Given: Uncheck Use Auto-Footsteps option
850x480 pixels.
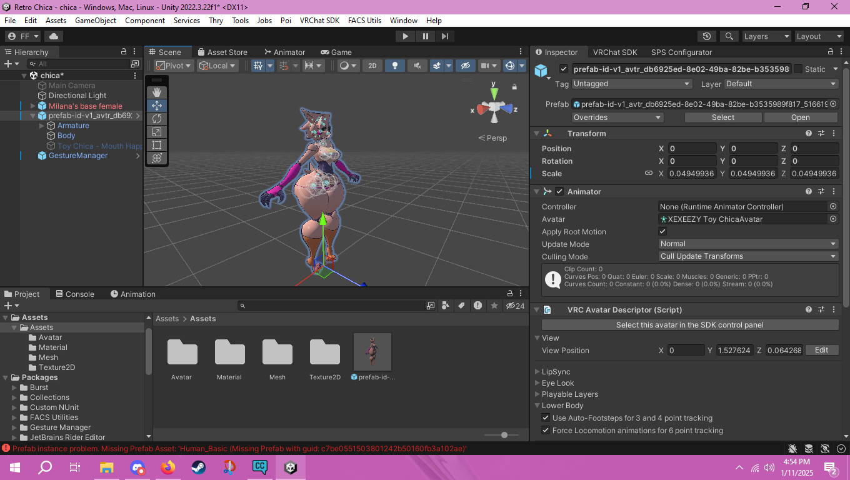Looking at the screenshot, I should click(x=546, y=417).
